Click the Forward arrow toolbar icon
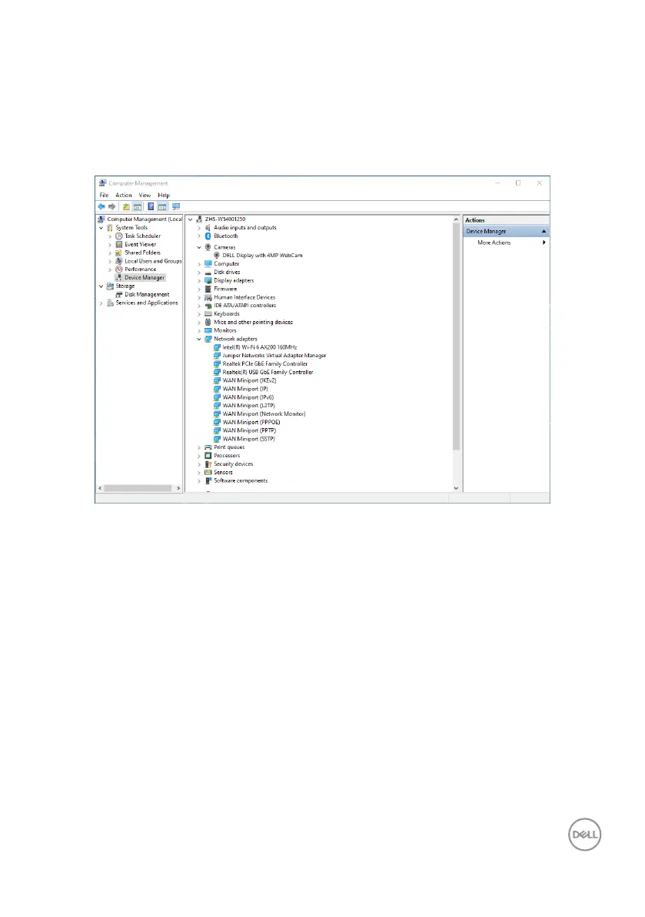The image size is (645, 917). click(111, 206)
